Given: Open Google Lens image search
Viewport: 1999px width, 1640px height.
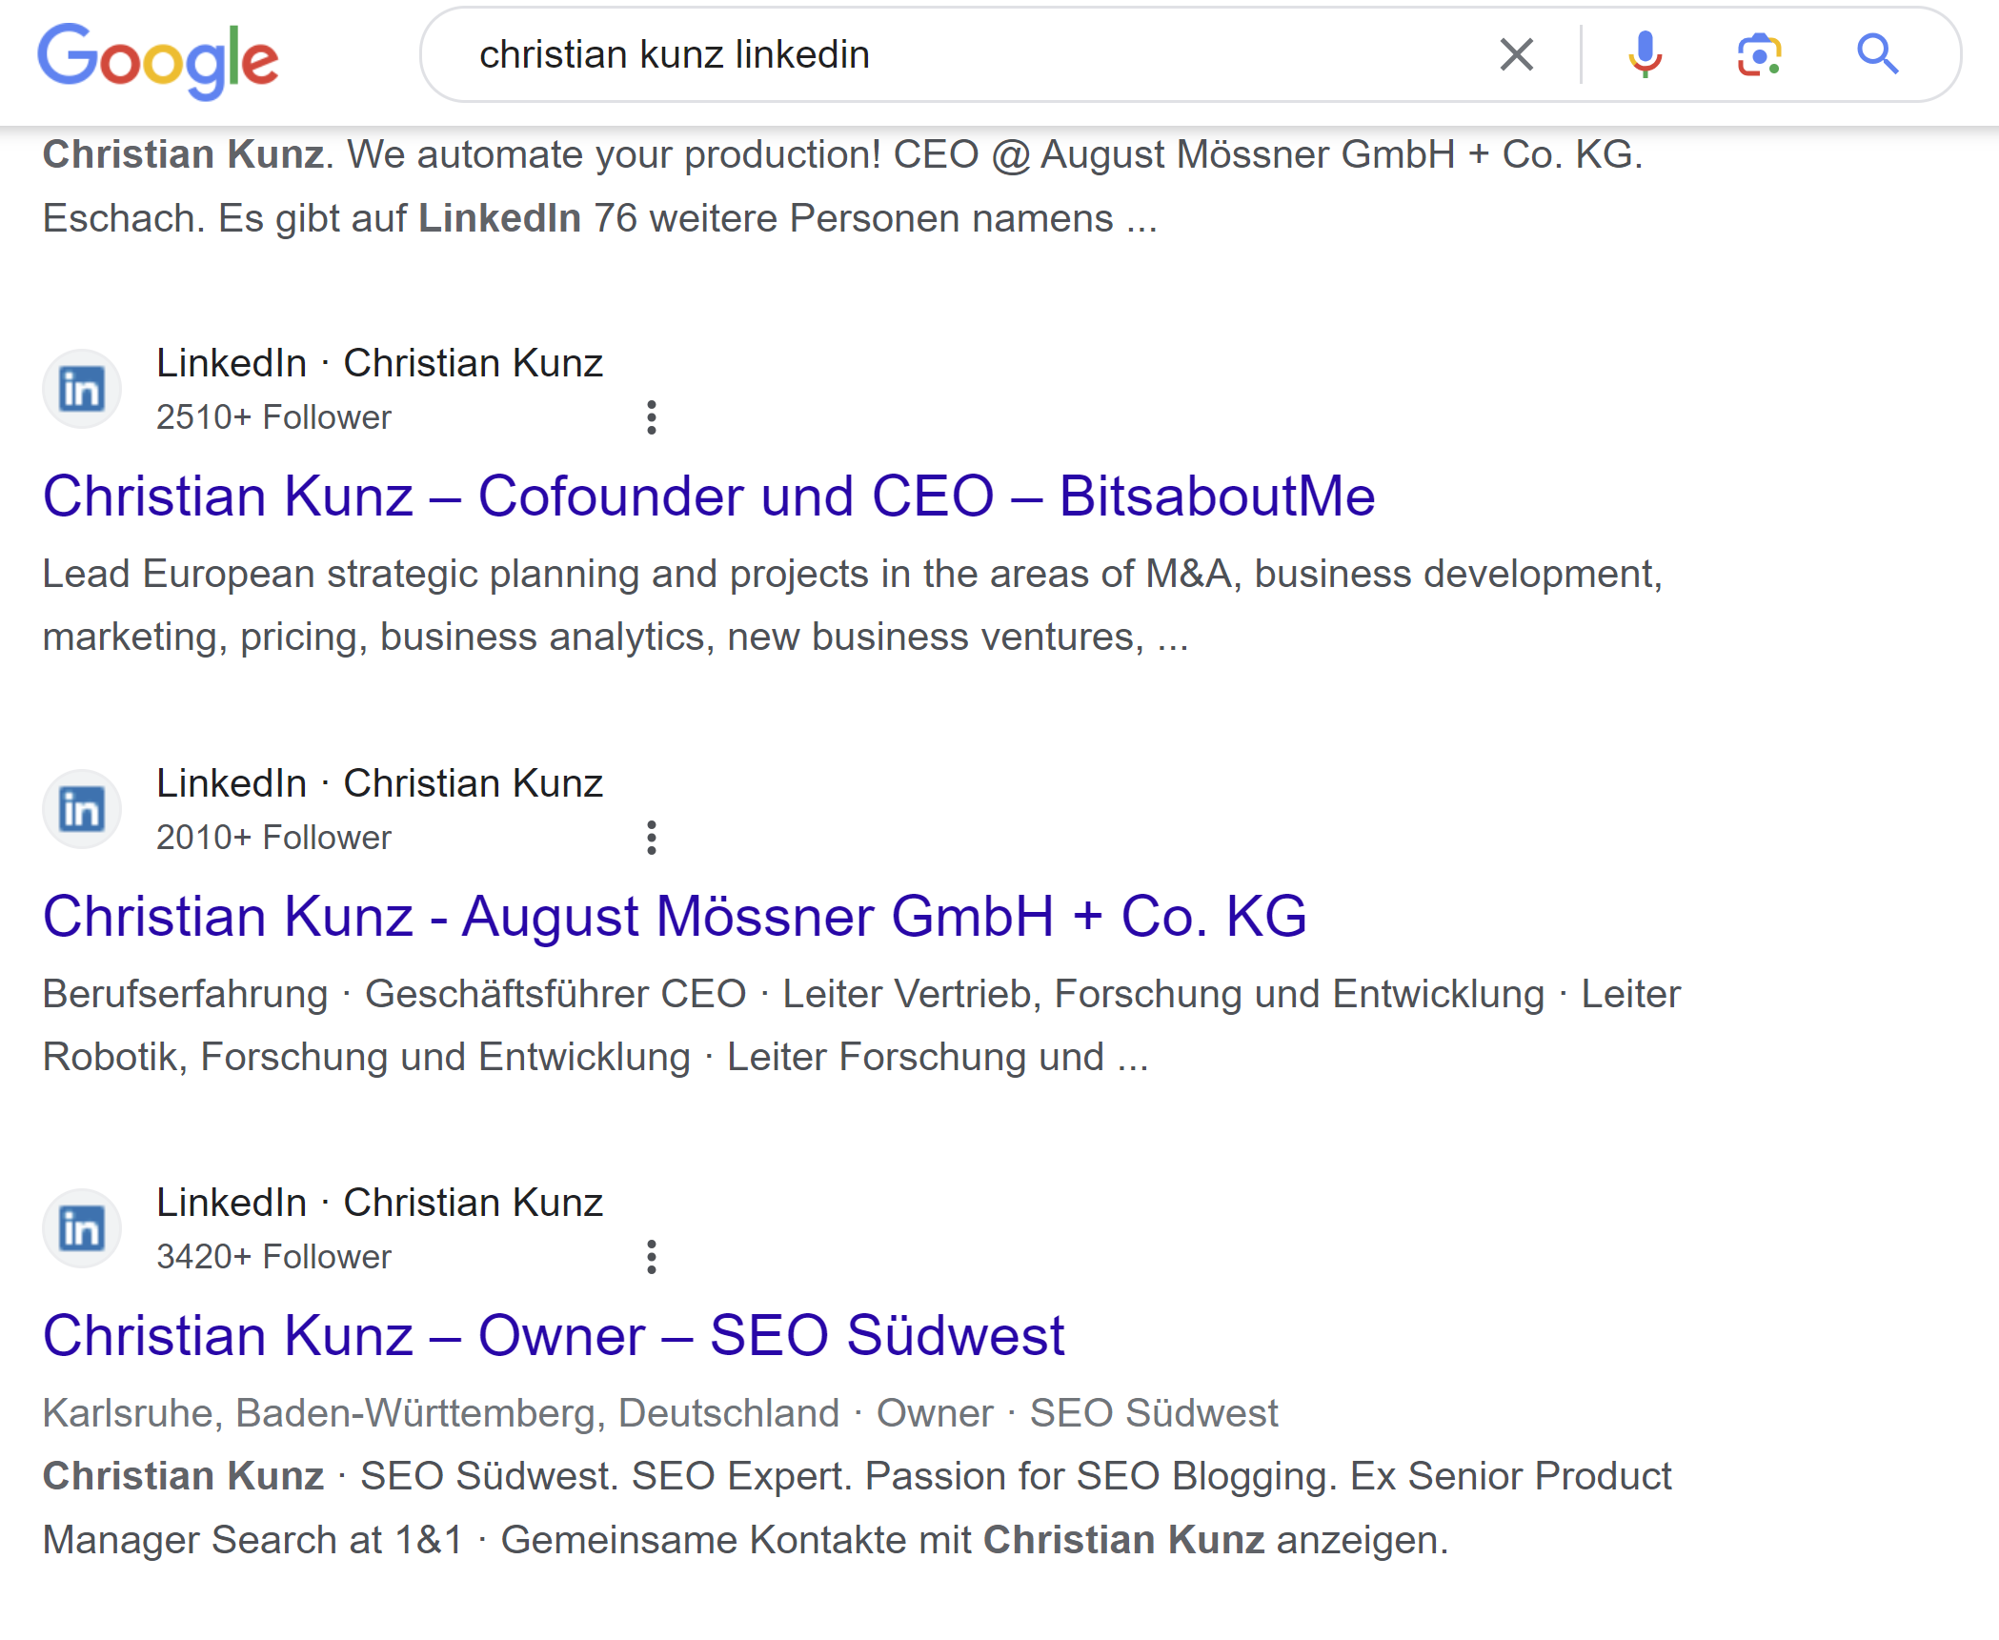Looking at the screenshot, I should 1760,56.
